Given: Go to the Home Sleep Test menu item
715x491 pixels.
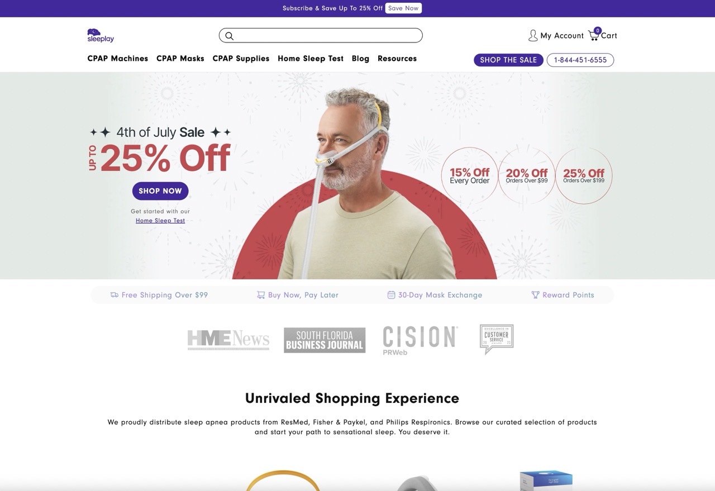Looking at the screenshot, I should [x=311, y=59].
